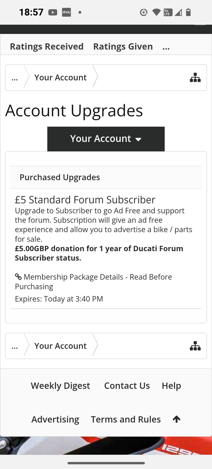Open the Contact Us footer link
This screenshot has height=469, width=212.
pos(127,386)
